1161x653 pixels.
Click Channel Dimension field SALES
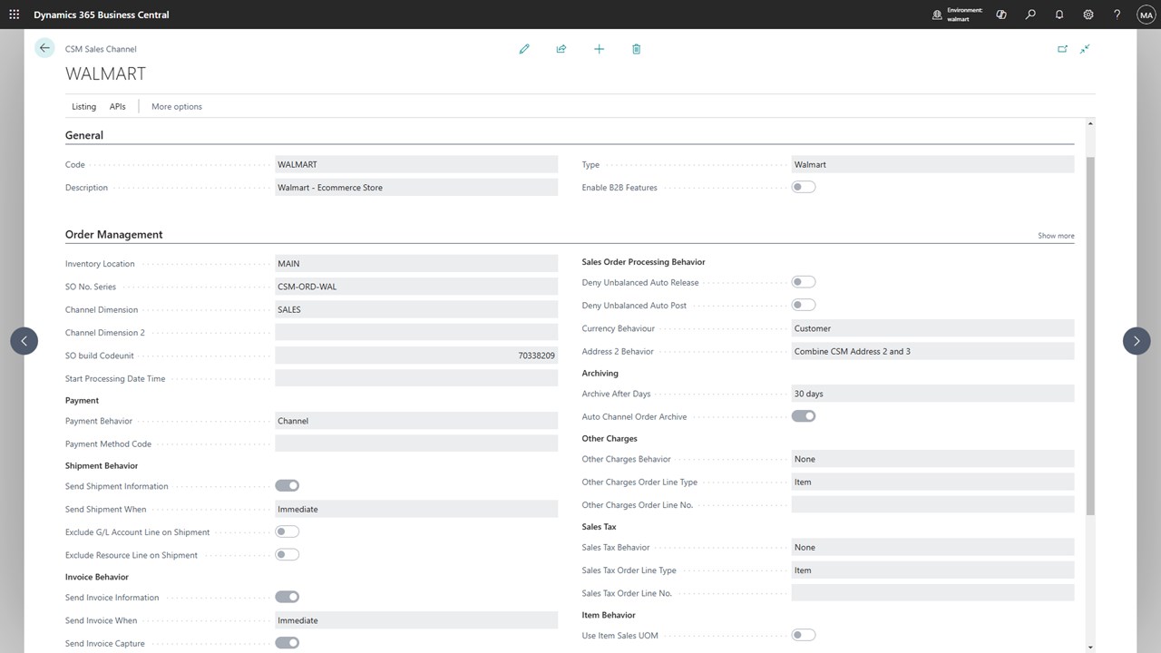click(416, 309)
